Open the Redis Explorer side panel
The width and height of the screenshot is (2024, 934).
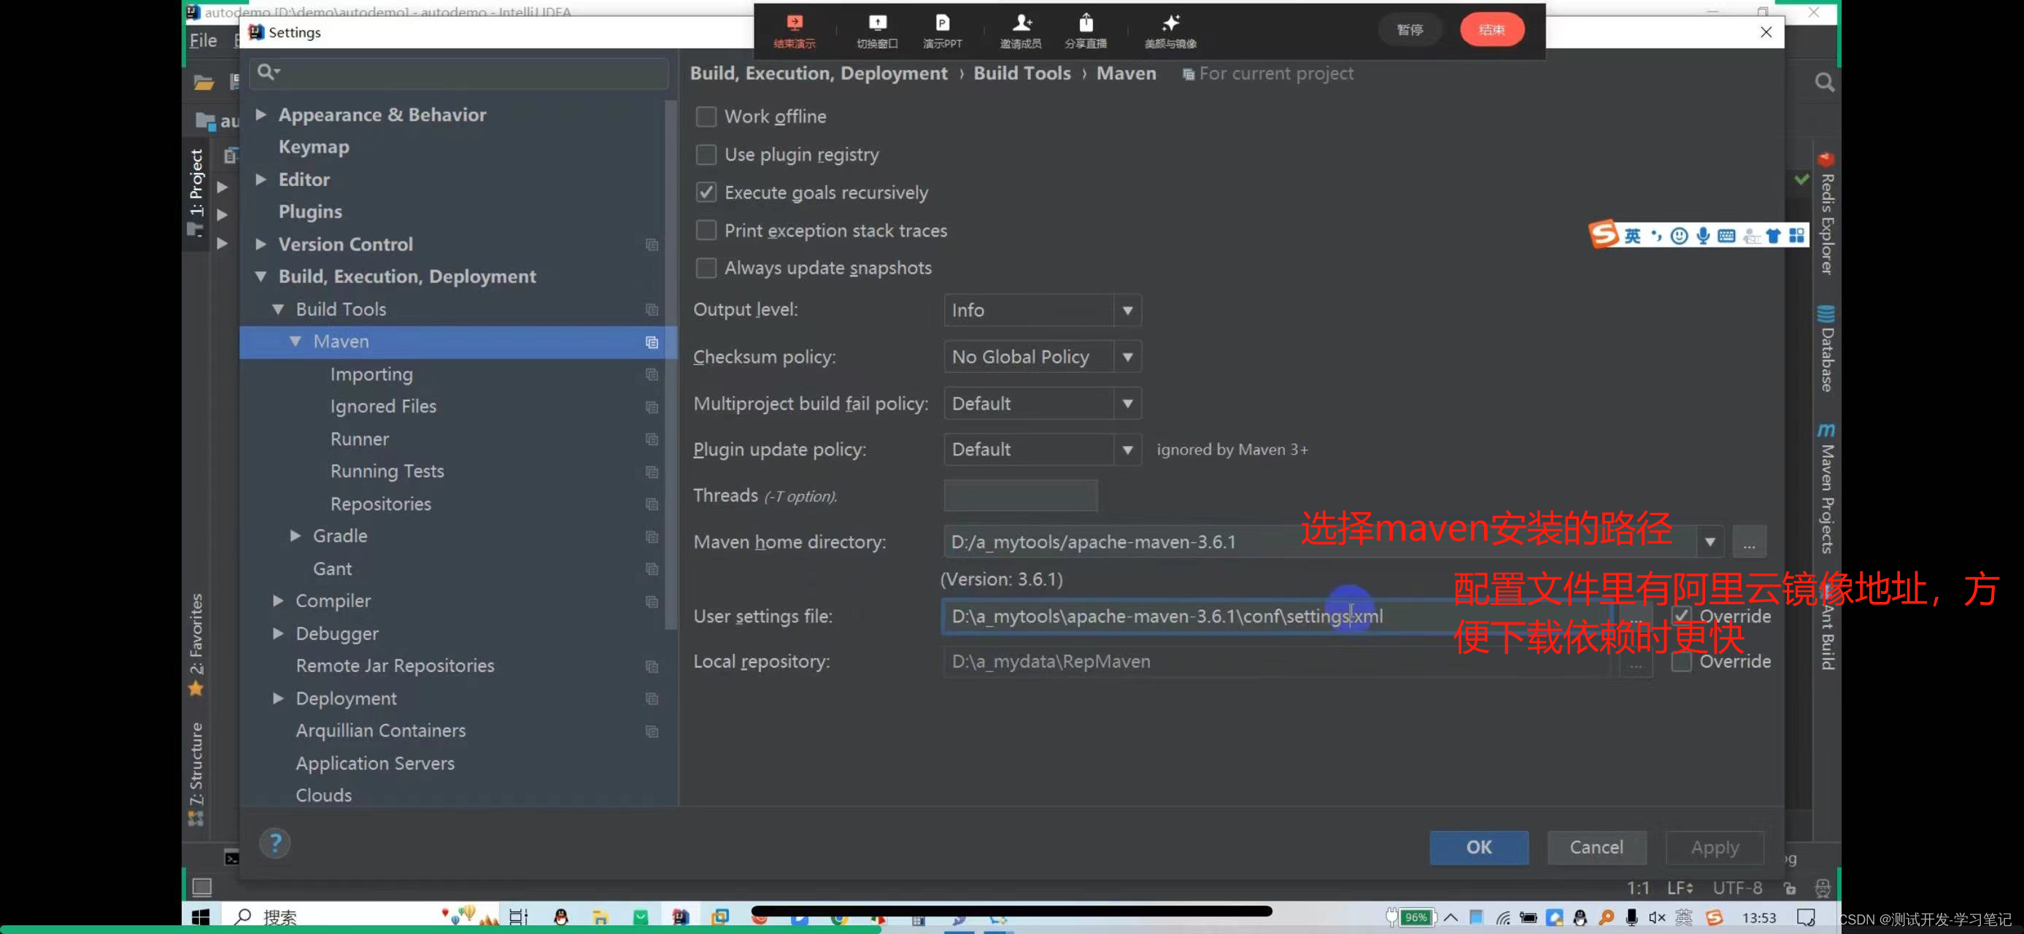coord(1826,215)
